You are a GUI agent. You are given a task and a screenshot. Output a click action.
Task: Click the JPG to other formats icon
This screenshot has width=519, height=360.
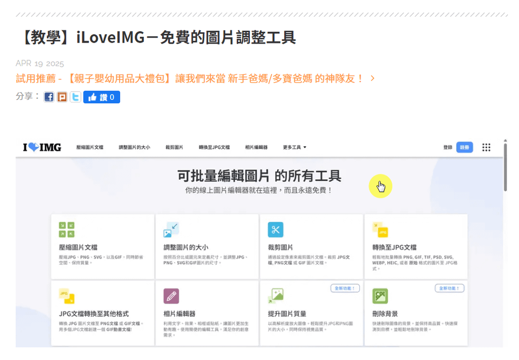(x=66, y=296)
